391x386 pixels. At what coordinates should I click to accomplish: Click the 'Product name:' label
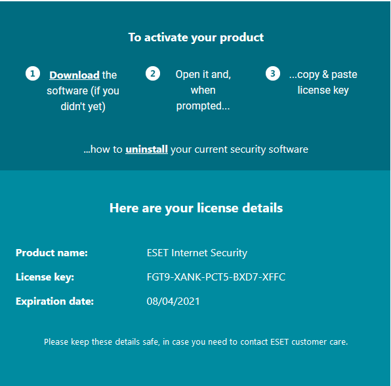[52, 253]
